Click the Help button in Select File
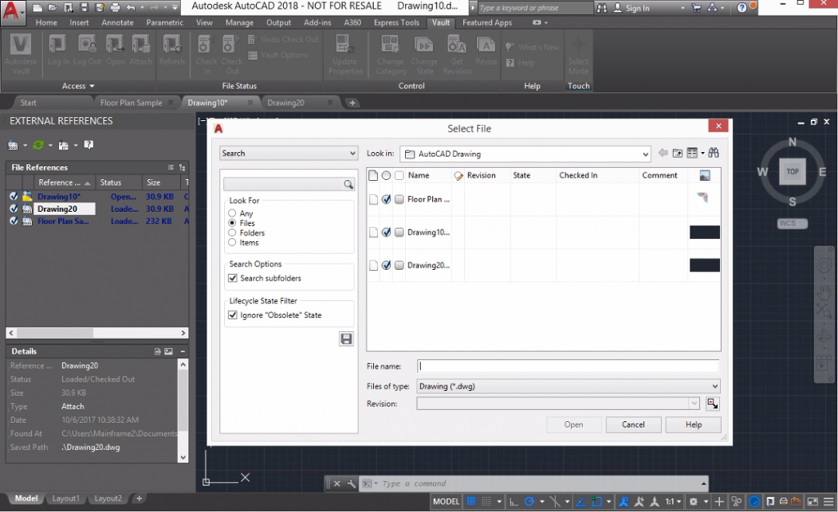The image size is (838, 512). 694,424
